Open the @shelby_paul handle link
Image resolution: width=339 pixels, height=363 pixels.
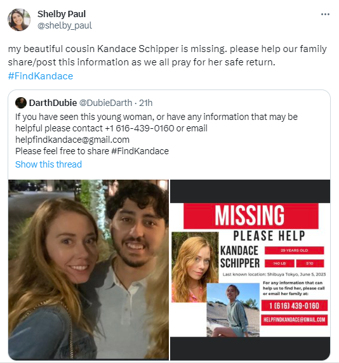(65, 25)
